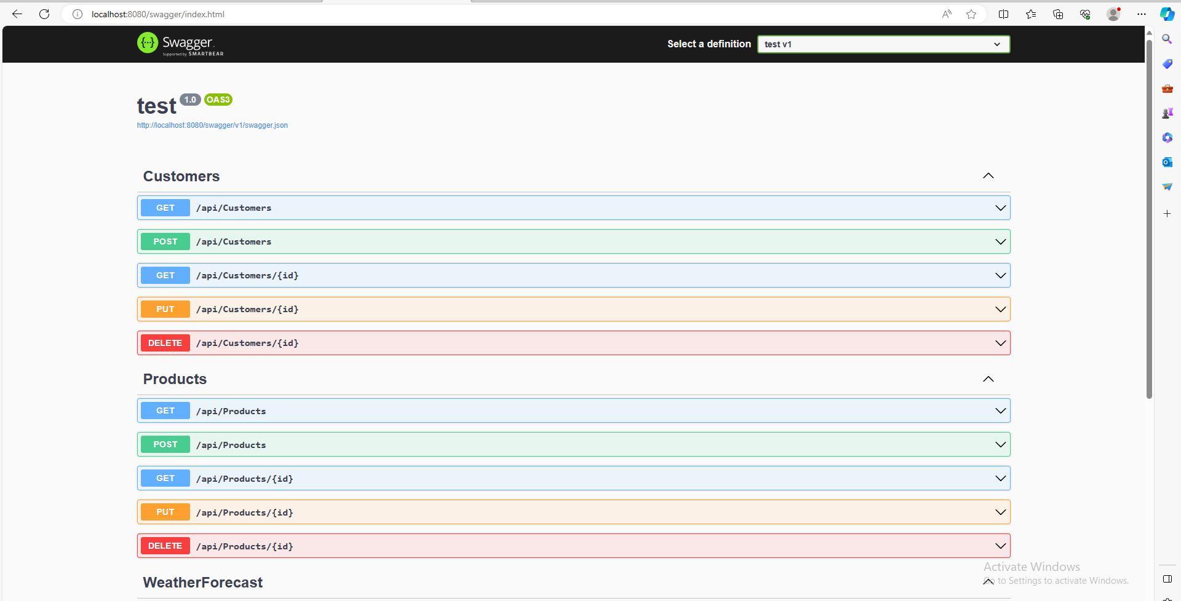Open browser Settings and more menu

1142,14
